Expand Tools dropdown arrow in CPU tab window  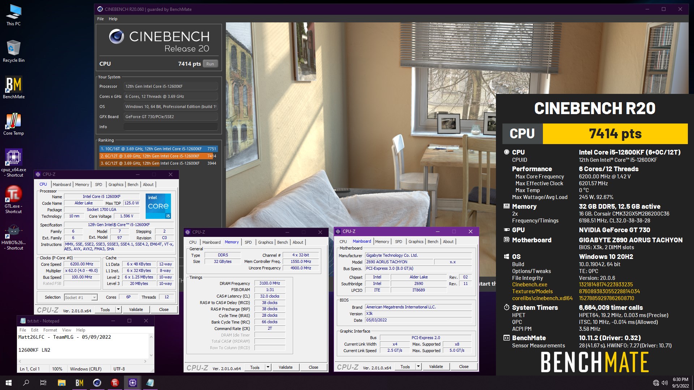[118, 309]
